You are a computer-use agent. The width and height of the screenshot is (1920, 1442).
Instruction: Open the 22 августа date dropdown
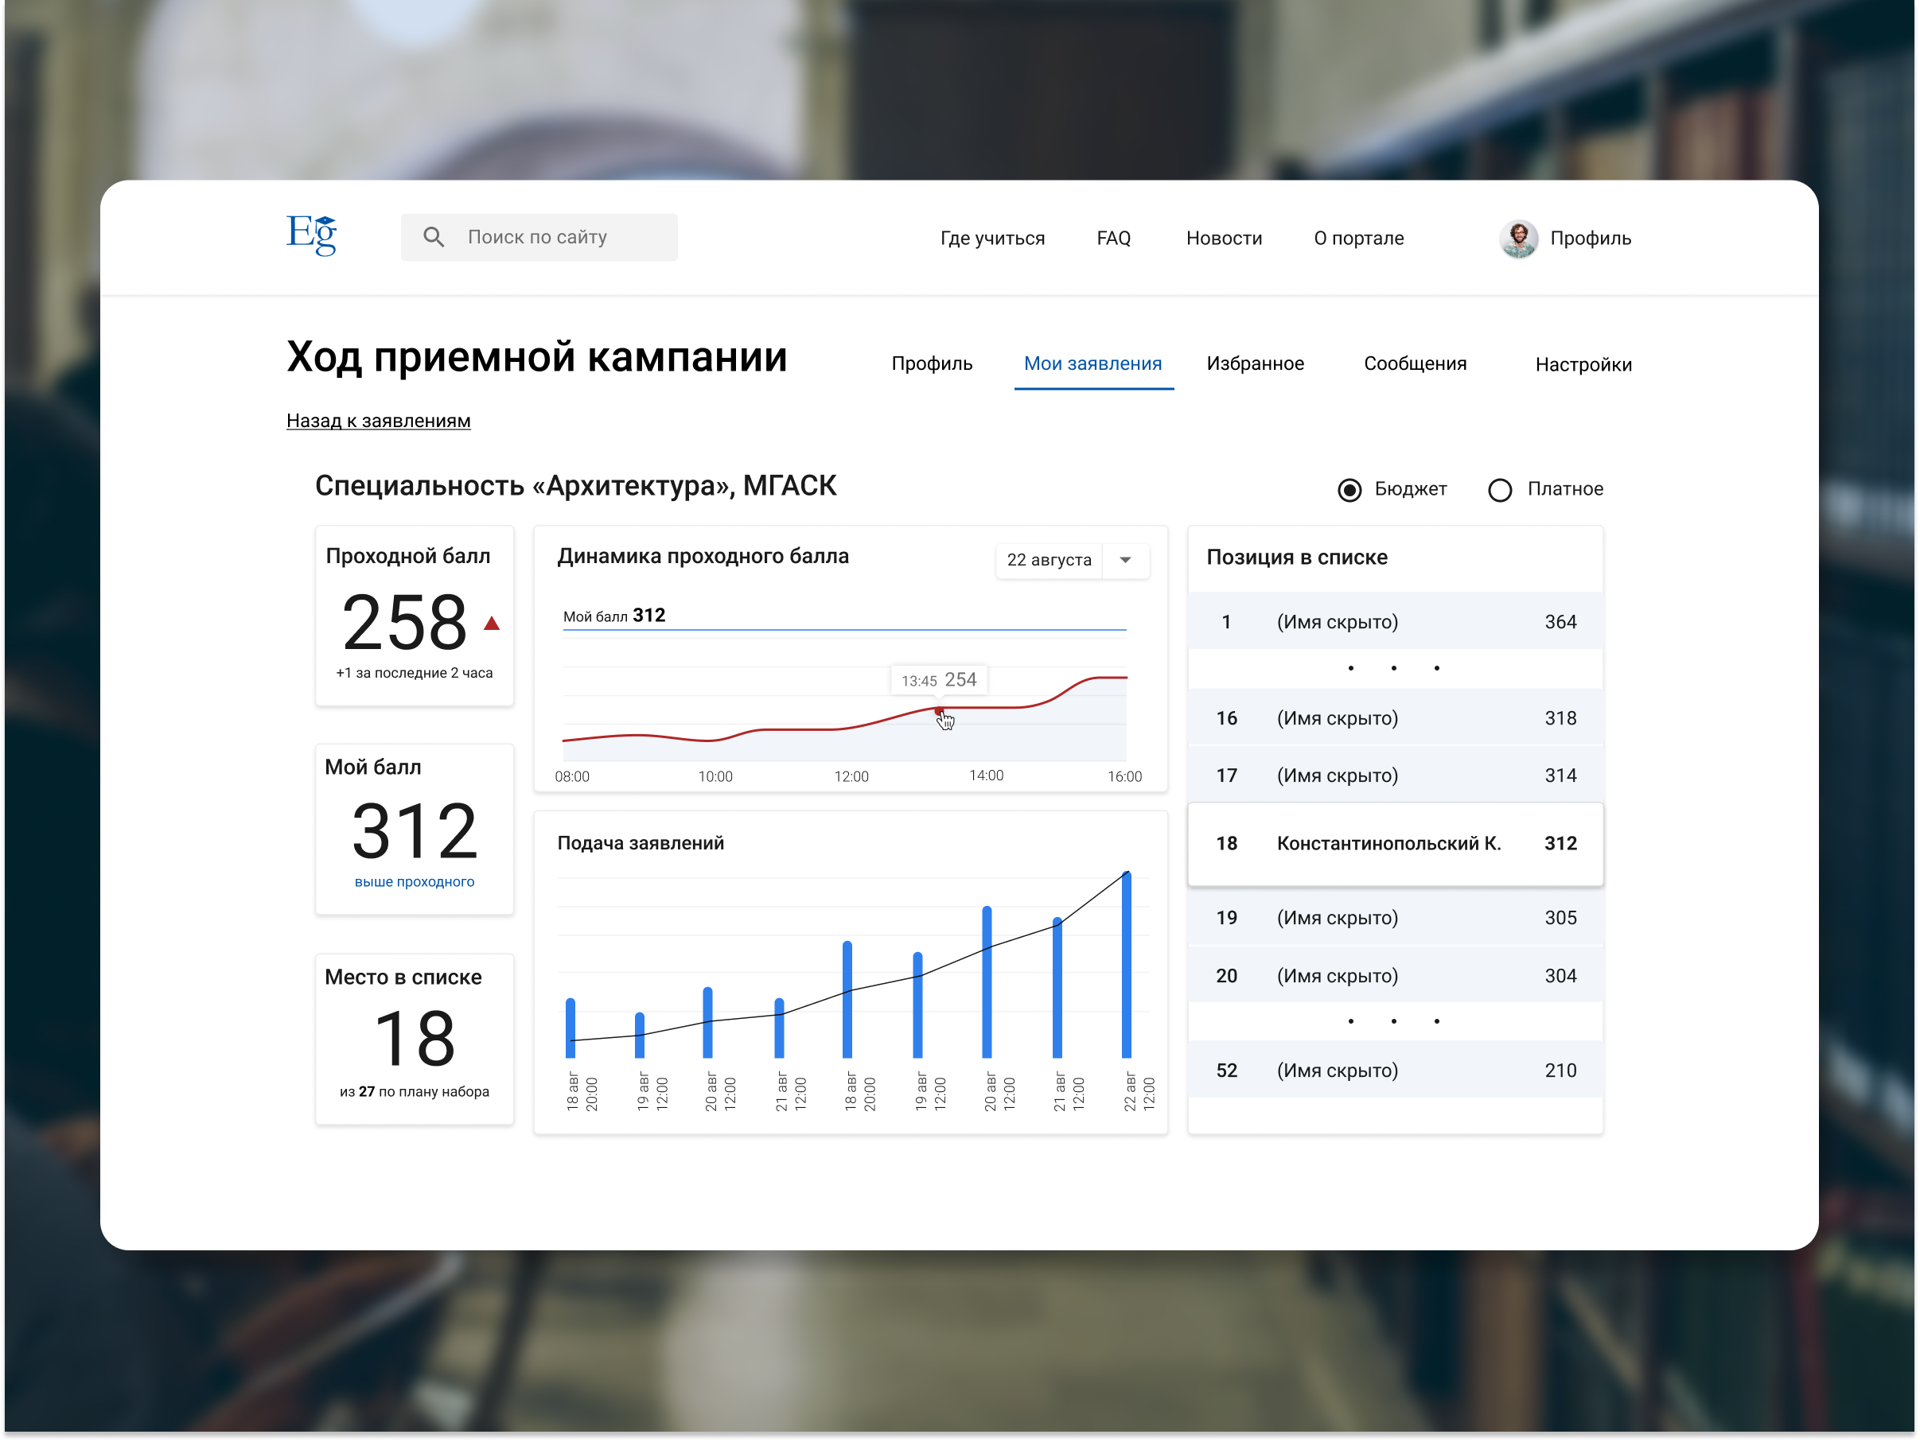(1049, 561)
